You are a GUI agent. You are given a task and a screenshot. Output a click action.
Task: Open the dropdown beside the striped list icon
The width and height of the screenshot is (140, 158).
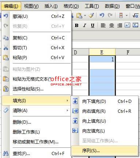click(127, 15)
